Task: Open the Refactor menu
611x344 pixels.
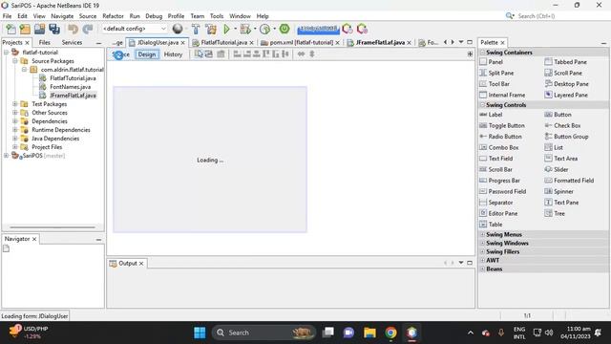Action: 113,16
